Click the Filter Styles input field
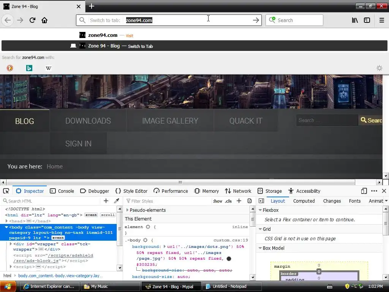Viewport: 389px width, 292px height. point(169,201)
